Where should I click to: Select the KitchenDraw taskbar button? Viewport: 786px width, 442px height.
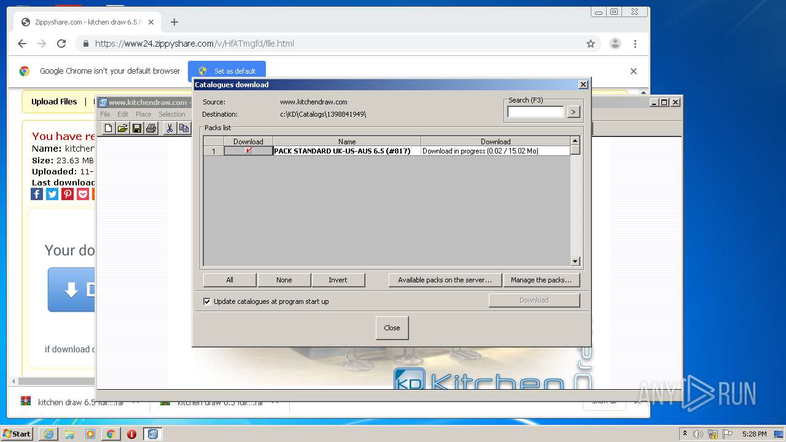(152, 434)
